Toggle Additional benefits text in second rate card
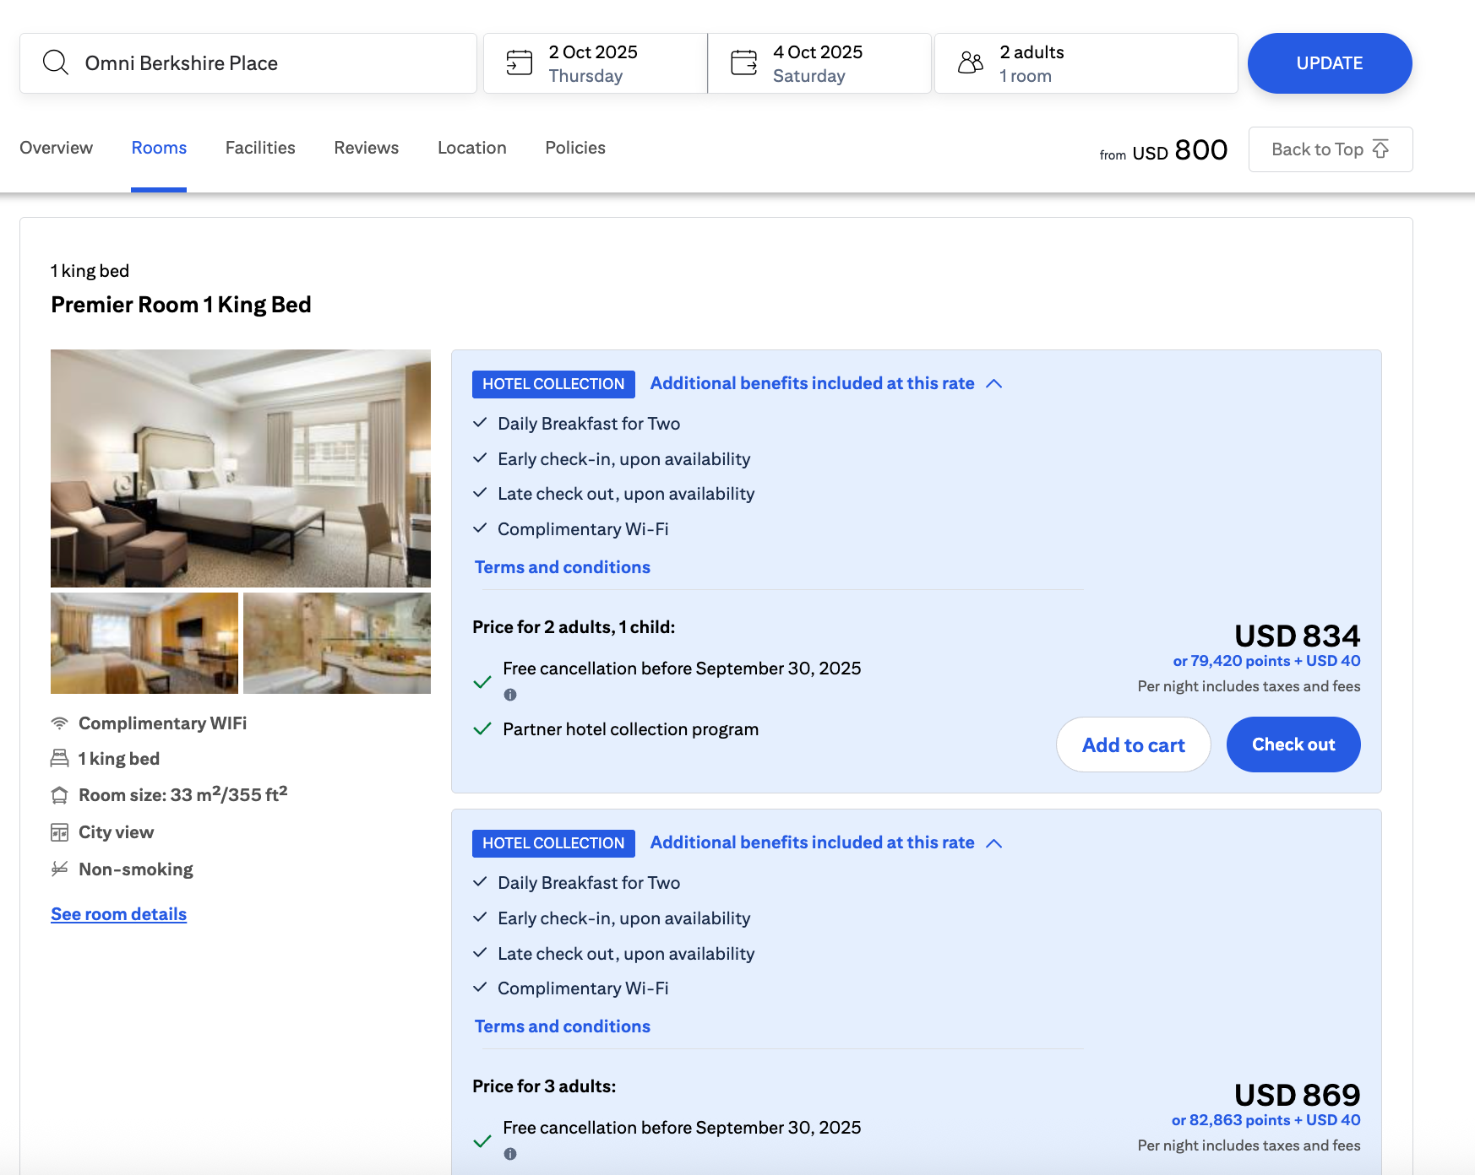Viewport: 1475px width, 1175px height. click(x=812, y=842)
